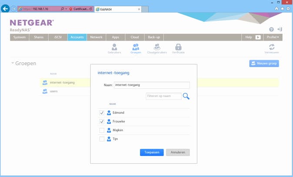This screenshot has height=177, width=293.
Task: Open the address bar search dropdown arrow
Action: [66, 9]
